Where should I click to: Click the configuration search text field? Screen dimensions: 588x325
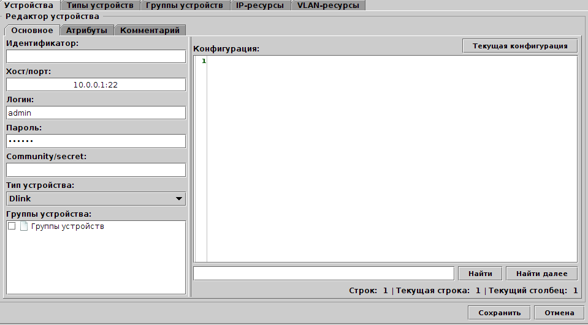[x=323, y=274]
